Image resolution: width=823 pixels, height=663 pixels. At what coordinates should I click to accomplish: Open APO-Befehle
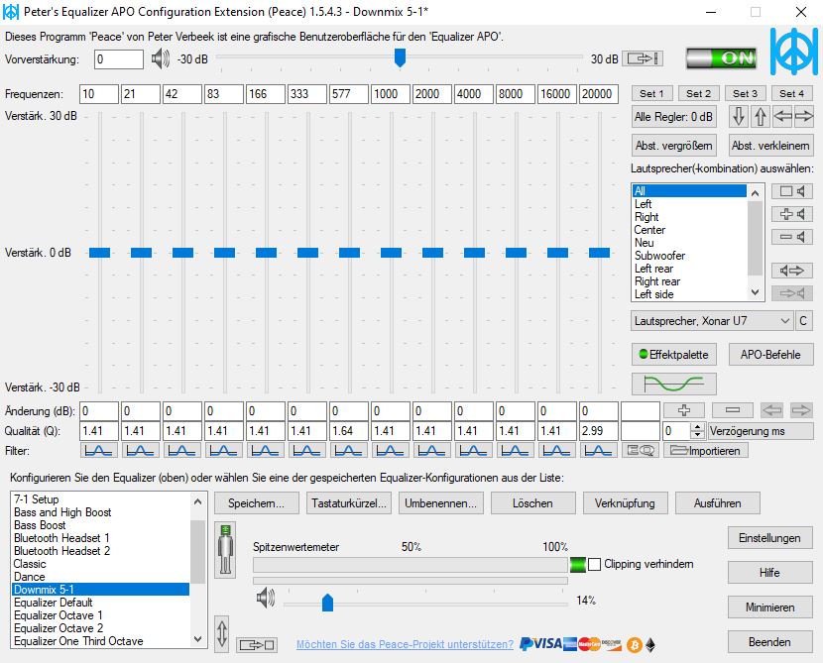click(x=771, y=355)
